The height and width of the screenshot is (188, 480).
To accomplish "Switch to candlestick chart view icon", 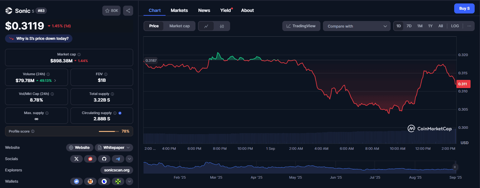I will pos(222,26).
